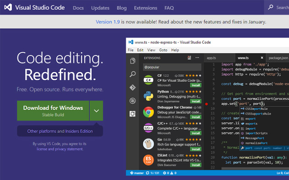
Task: Click the Python extension logo
Action: [x=148, y=96]
